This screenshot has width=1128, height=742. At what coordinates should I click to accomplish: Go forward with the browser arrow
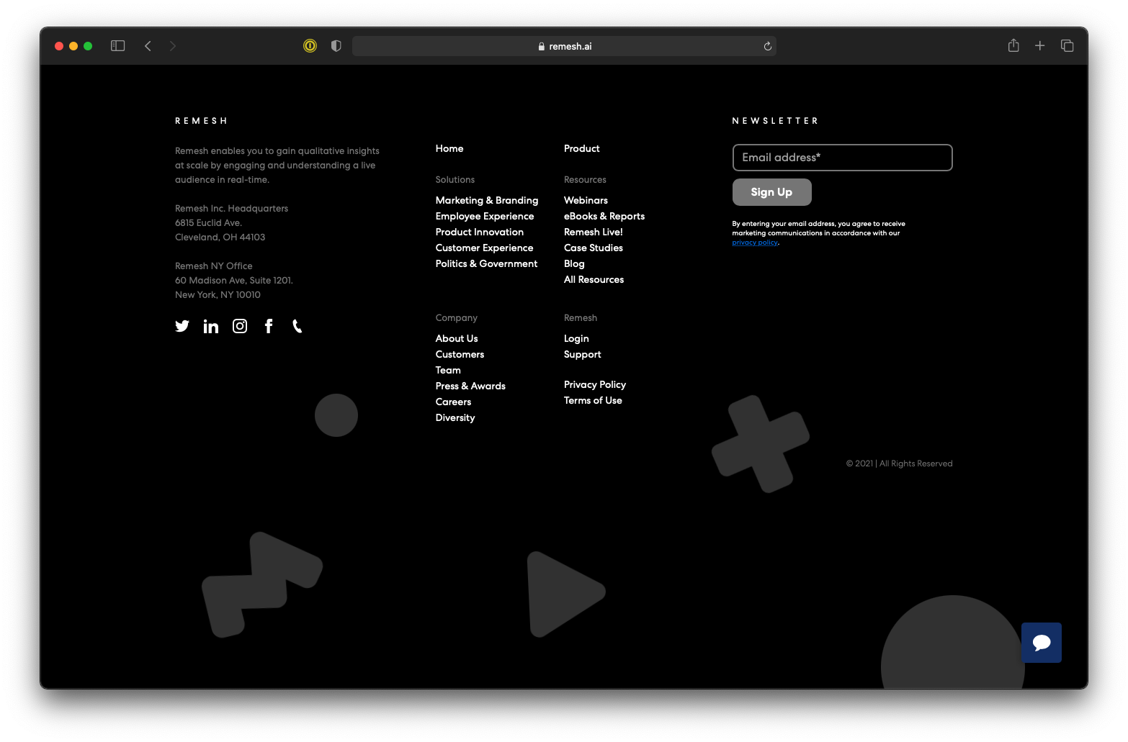click(x=173, y=46)
